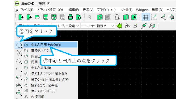Click the Ellipse tool button
The height and width of the screenshot is (99, 190).
[x=19, y=61]
